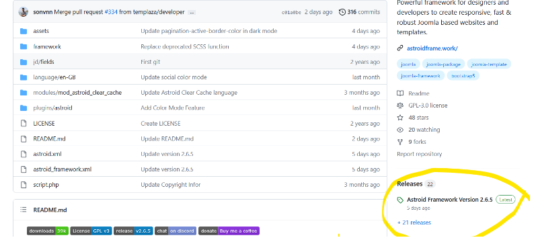
Task: Show the + 21 releases link
Action: pos(414,222)
